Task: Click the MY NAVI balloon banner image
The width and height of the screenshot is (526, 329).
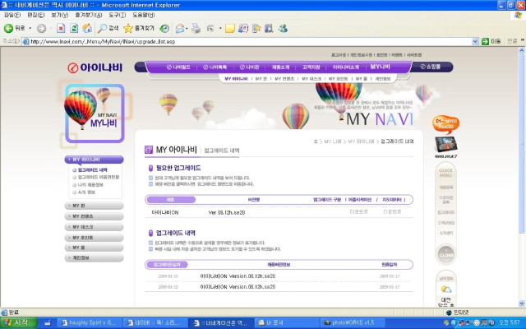Action: point(95,114)
